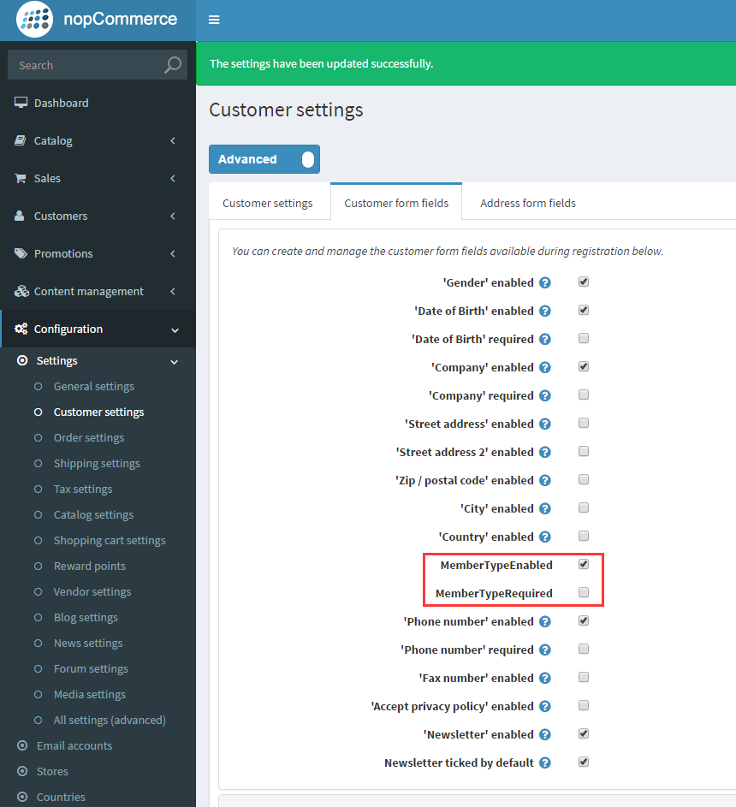Open General settings in sidebar

click(93, 387)
